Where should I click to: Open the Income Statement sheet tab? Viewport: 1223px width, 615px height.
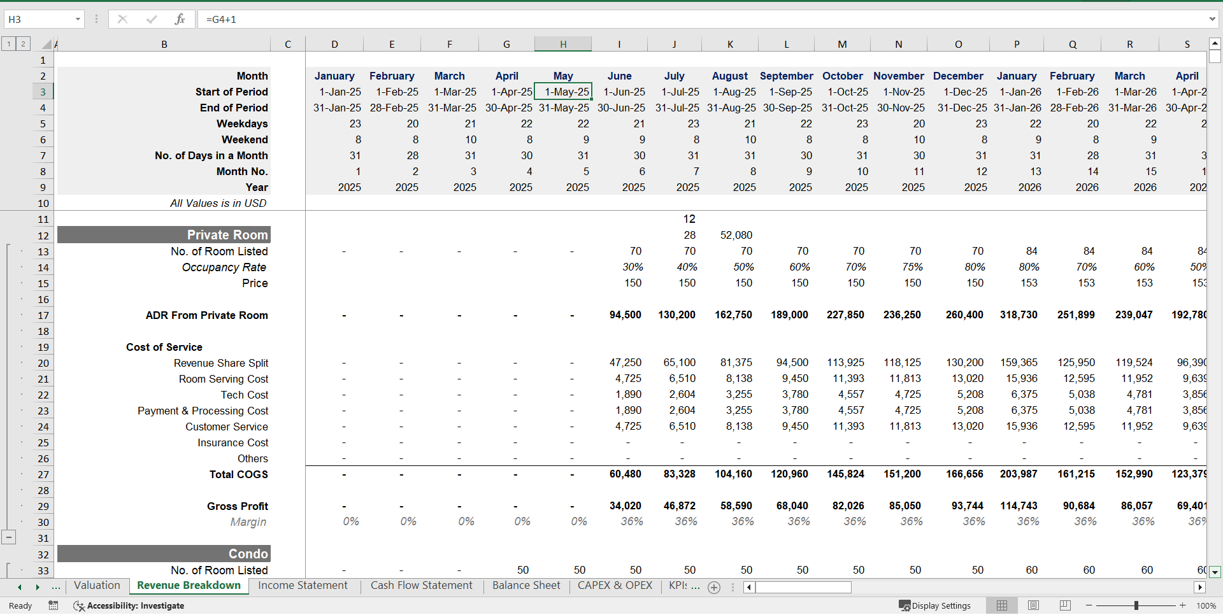303,586
